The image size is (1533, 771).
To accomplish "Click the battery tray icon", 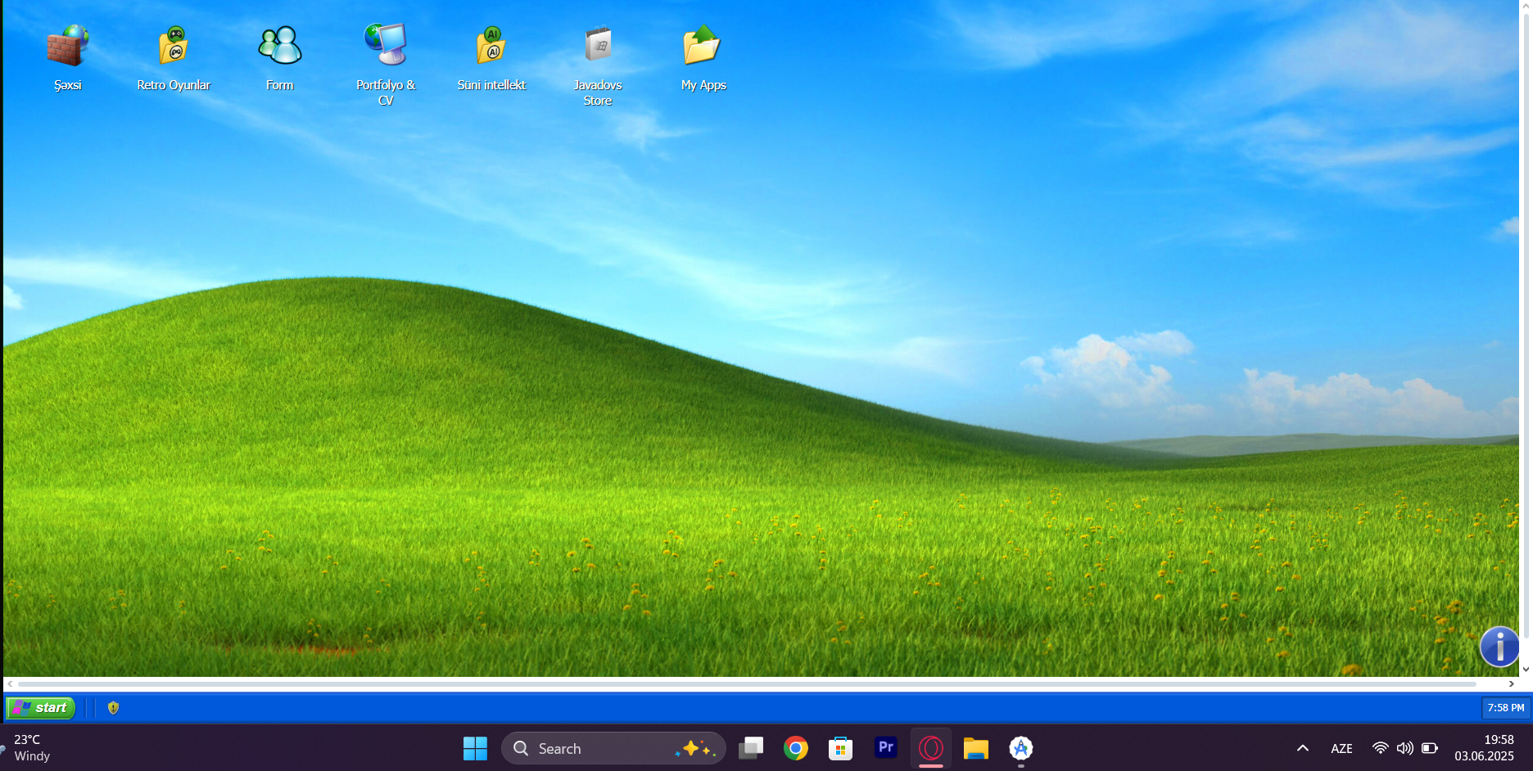I will pyautogui.click(x=1430, y=748).
